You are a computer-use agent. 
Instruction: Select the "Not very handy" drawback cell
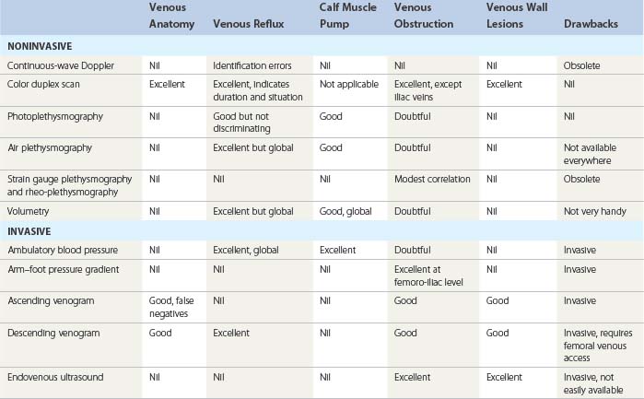coord(594,211)
